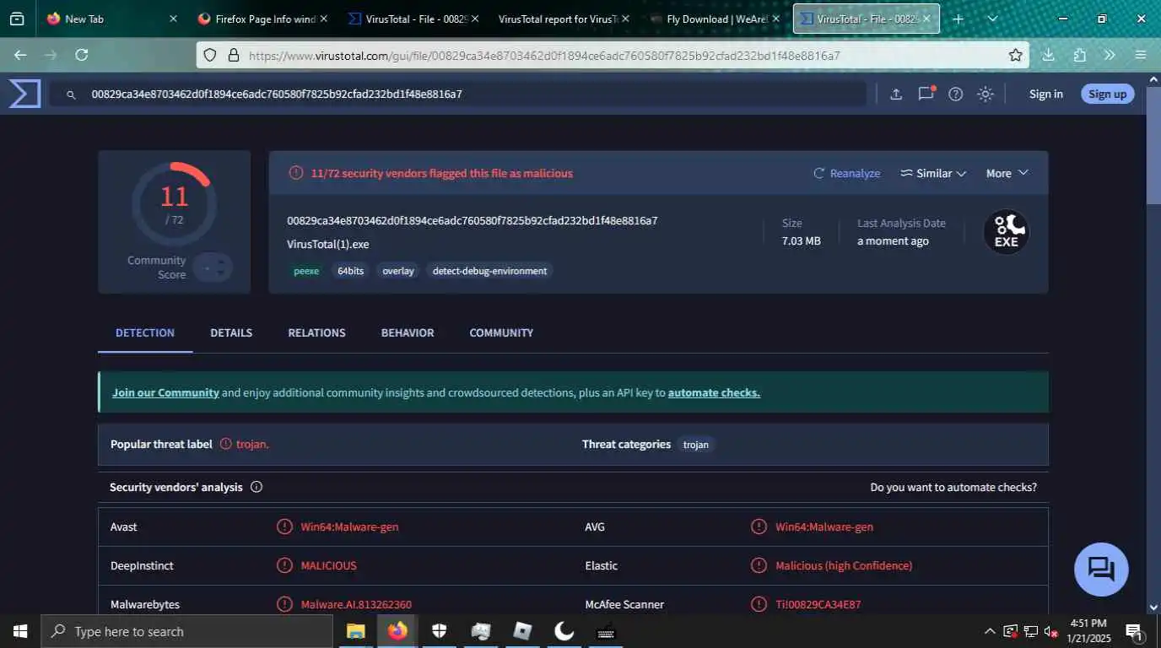This screenshot has width=1161, height=648.
Task: Click the overlay tag
Action: tap(398, 271)
